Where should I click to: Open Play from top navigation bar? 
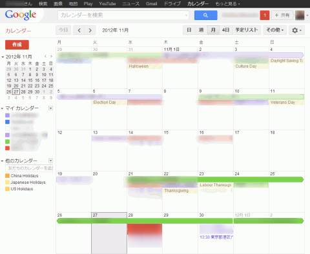click(x=88, y=4)
